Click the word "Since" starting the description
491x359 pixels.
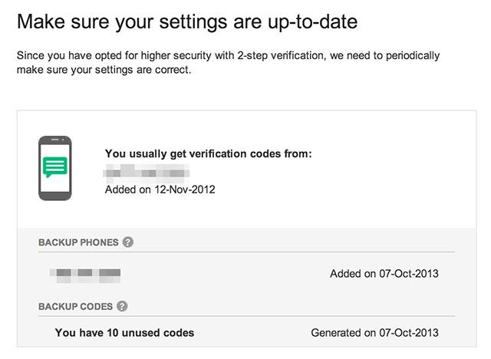pos(31,56)
